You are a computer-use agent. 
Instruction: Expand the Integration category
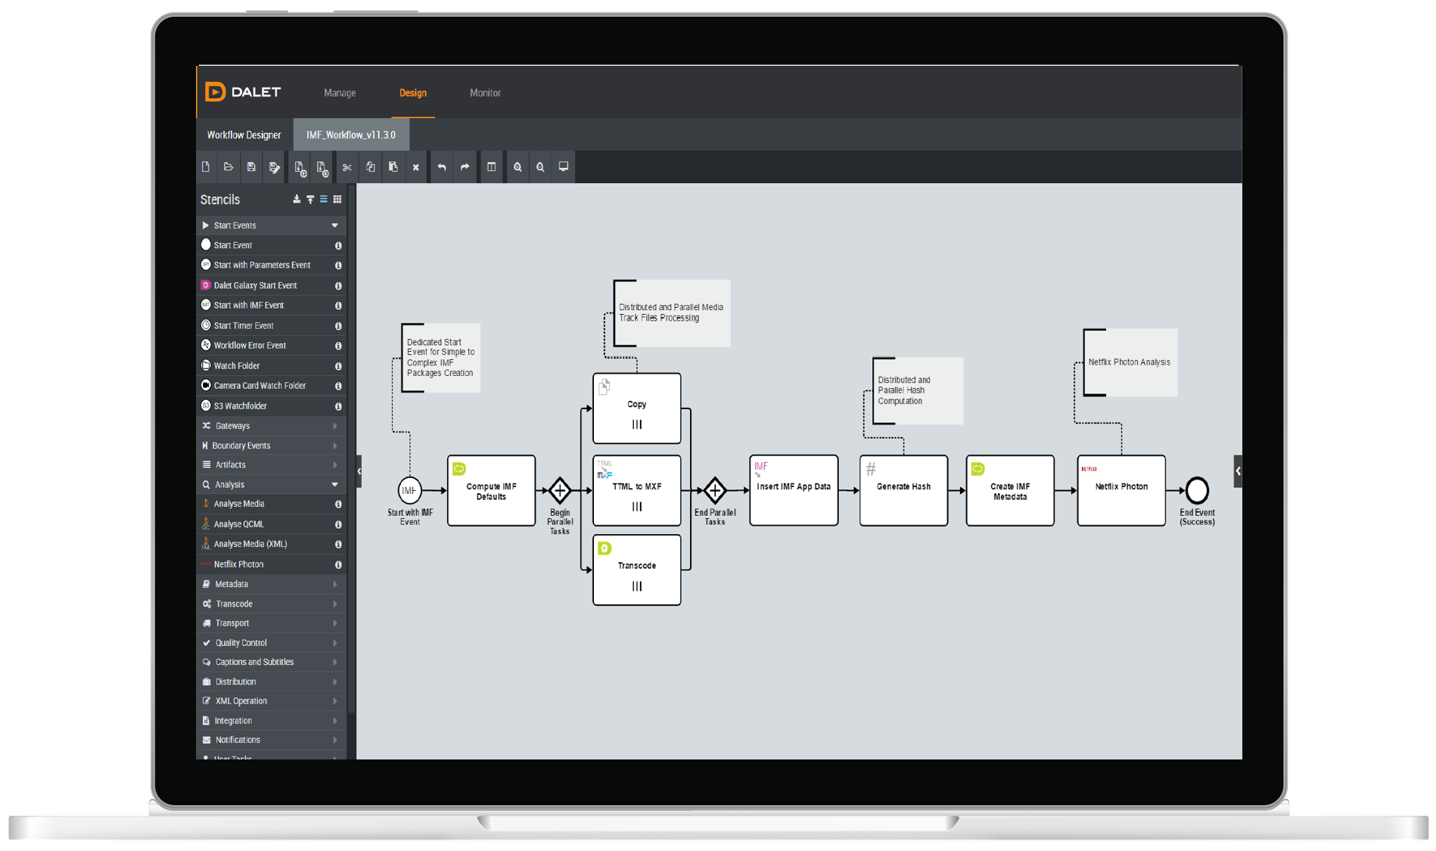[271, 721]
